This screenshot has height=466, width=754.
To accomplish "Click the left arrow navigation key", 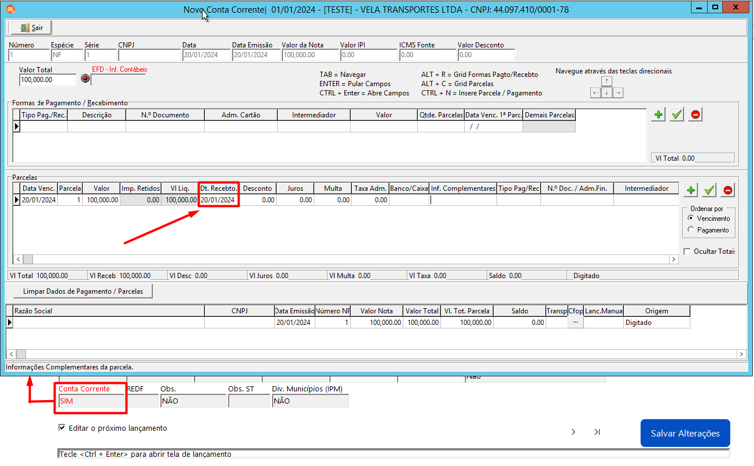I will (595, 93).
